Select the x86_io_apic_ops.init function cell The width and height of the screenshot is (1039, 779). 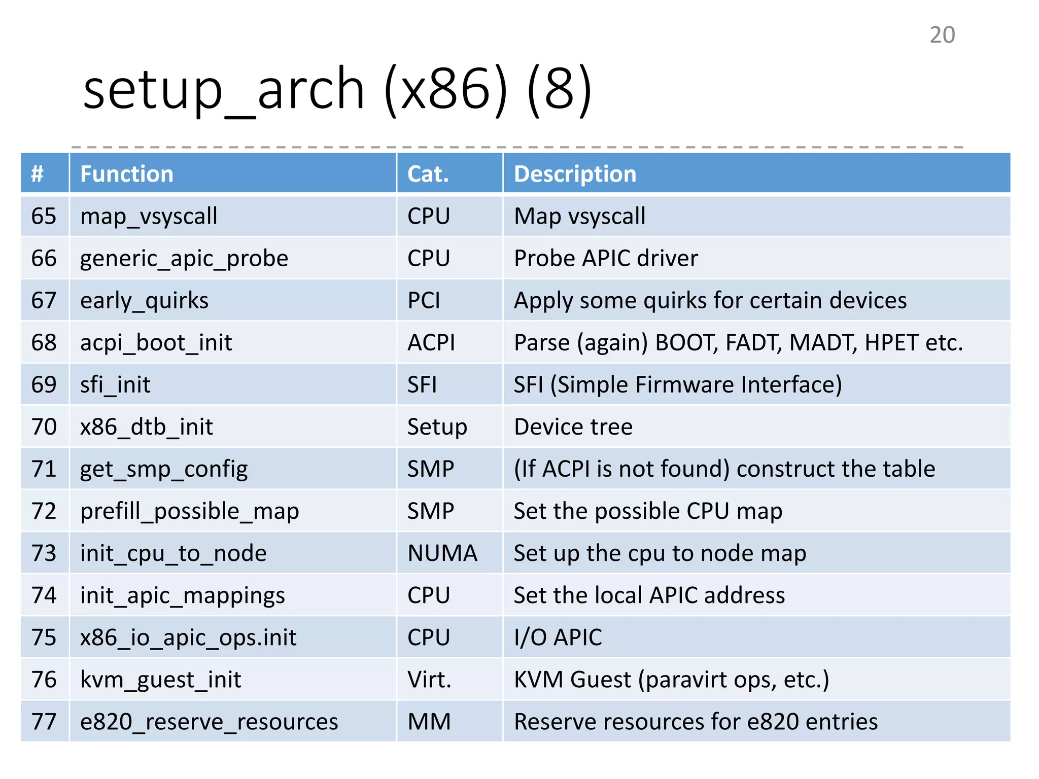pyautogui.click(x=188, y=637)
